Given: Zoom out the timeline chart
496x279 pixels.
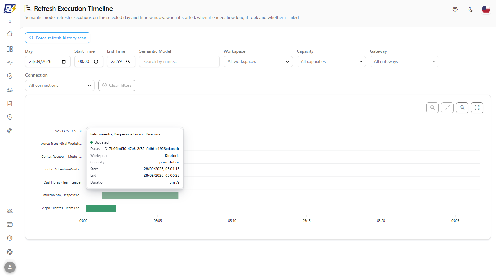Looking at the screenshot, I should point(432,108).
